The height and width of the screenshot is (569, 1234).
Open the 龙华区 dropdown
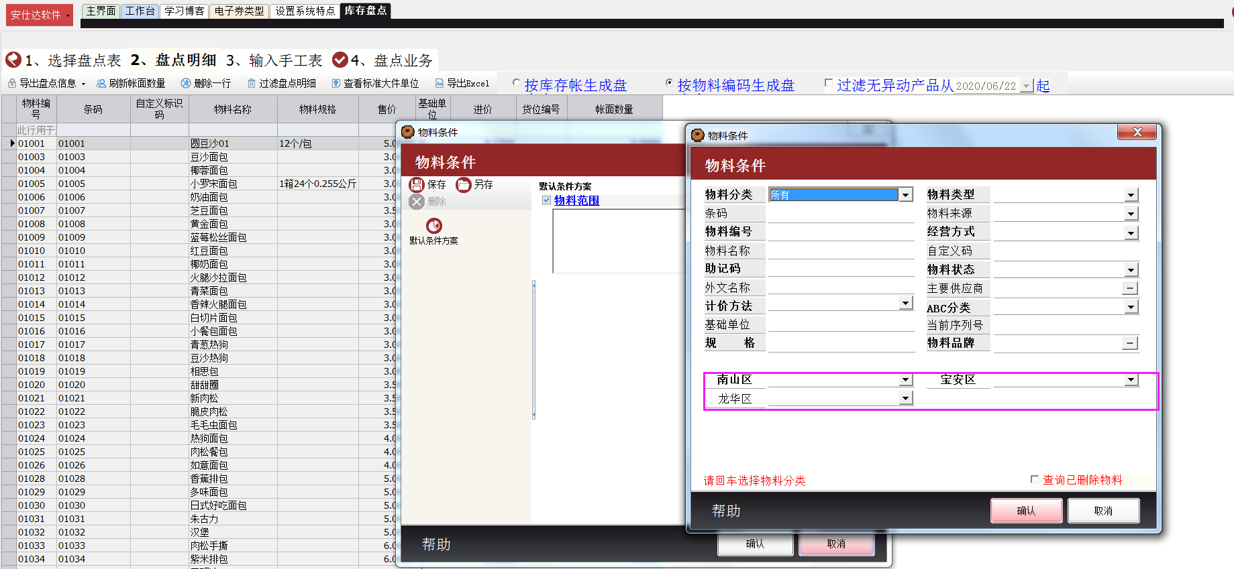(x=906, y=398)
